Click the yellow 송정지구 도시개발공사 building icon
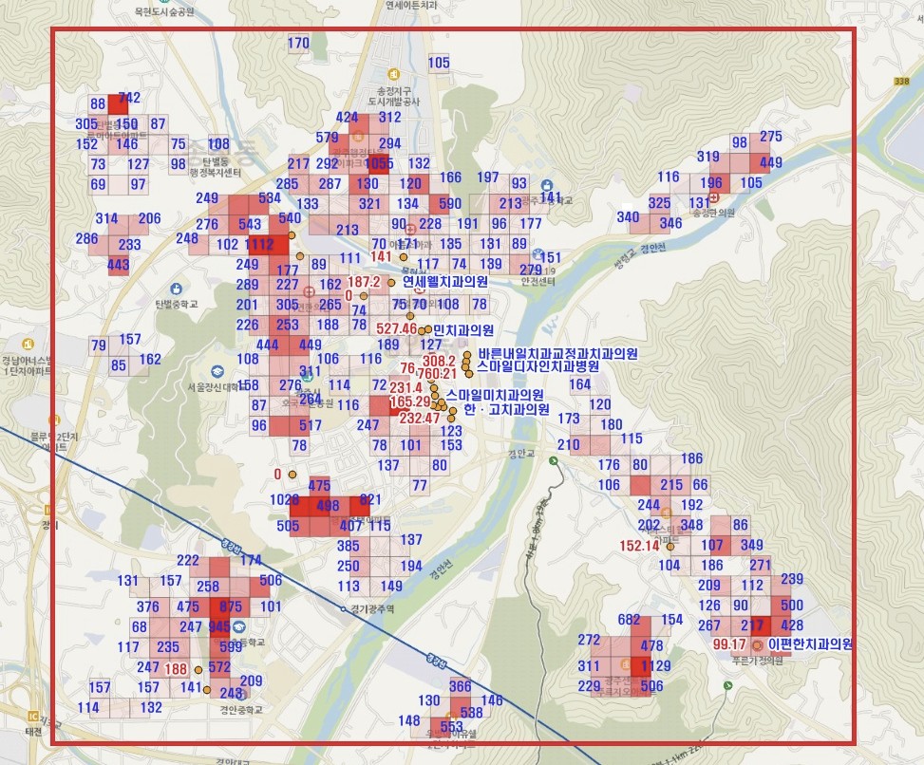This screenshot has width=924, height=765. point(394,74)
